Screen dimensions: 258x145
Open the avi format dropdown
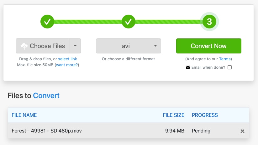[128, 46]
